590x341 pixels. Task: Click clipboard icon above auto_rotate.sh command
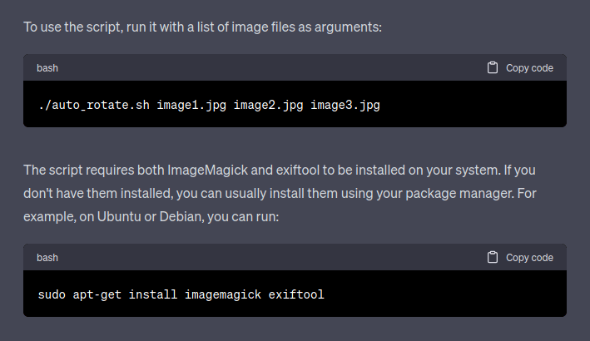pos(493,68)
